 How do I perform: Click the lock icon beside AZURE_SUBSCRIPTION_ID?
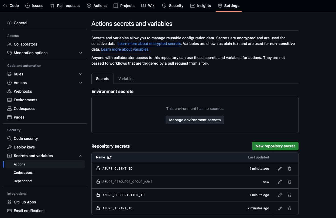tap(98, 195)
